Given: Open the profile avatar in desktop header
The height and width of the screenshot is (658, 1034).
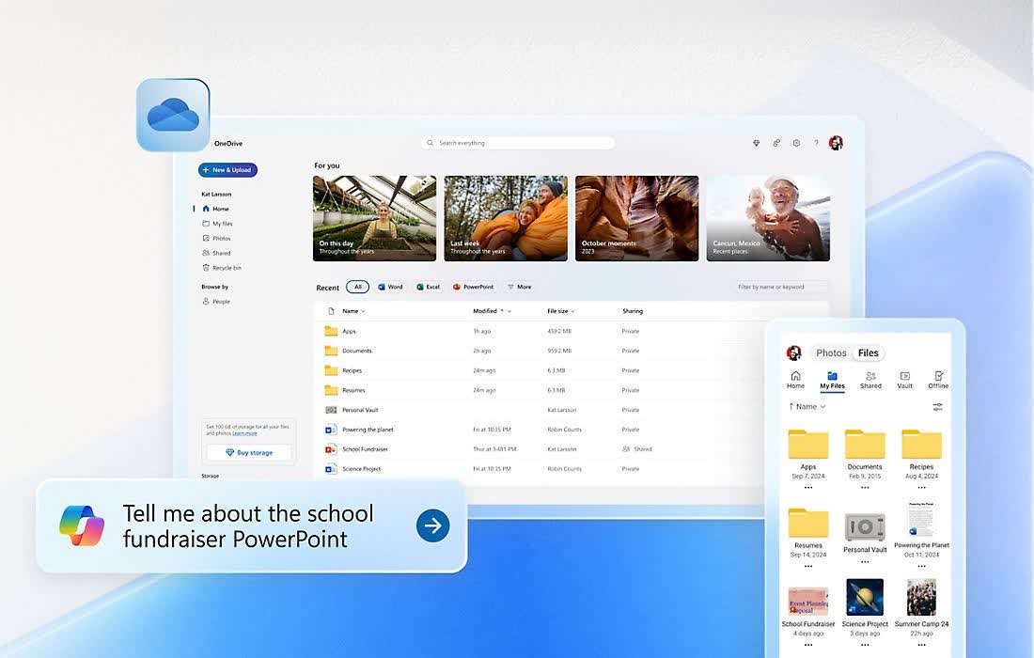Looking at the screenshot, I should point(837,143).
